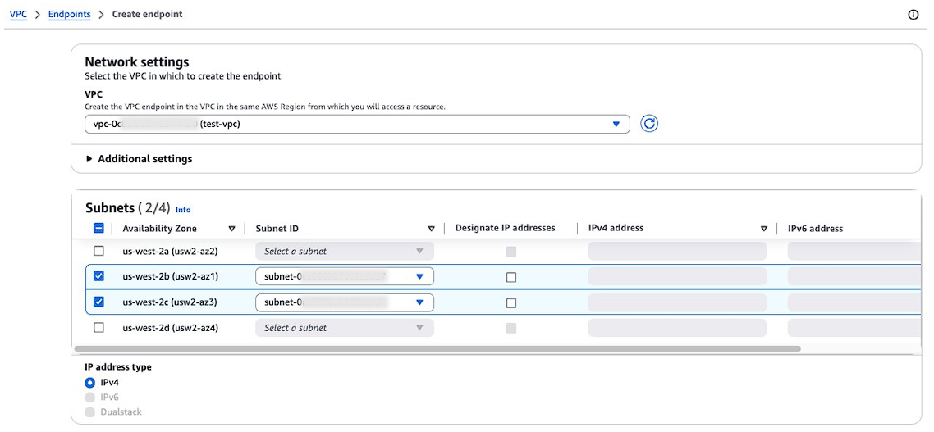Refresh the VPC list with the circular arrow

[648, 124]
